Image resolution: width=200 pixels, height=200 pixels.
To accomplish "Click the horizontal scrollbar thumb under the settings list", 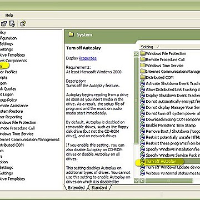I will (169, 181).
